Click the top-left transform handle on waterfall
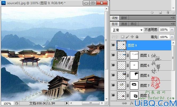Screen dimensions: 177x107 [x=56, y=46]
